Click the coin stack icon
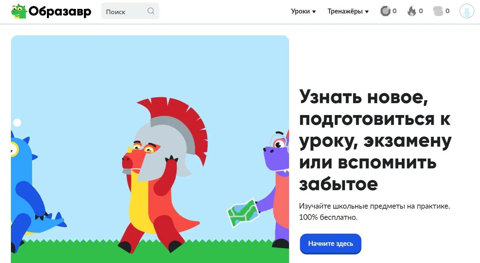Viewport: 480px width, 263px height. (438, 11)
